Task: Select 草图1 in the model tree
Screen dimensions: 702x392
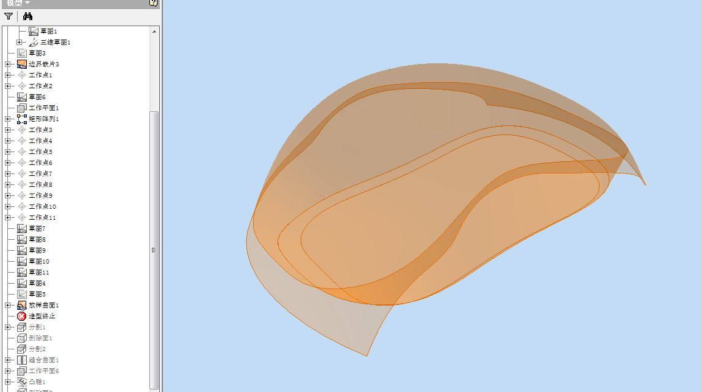Action: (49, 31)
